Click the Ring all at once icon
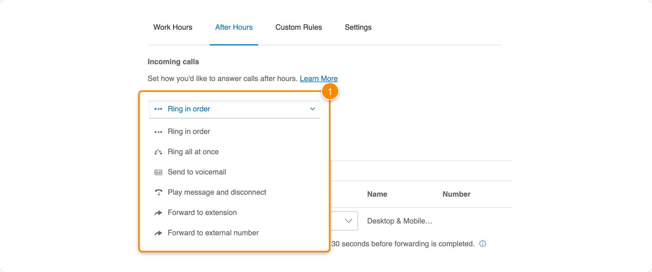 [159, 151]
